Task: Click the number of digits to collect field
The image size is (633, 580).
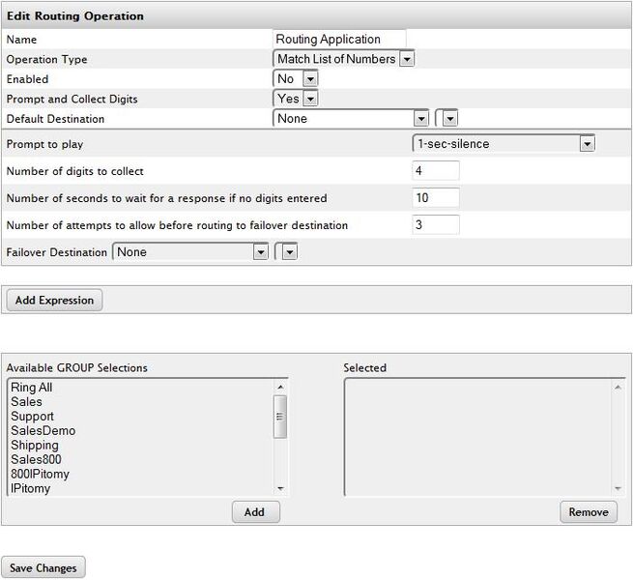Action: 435,171
